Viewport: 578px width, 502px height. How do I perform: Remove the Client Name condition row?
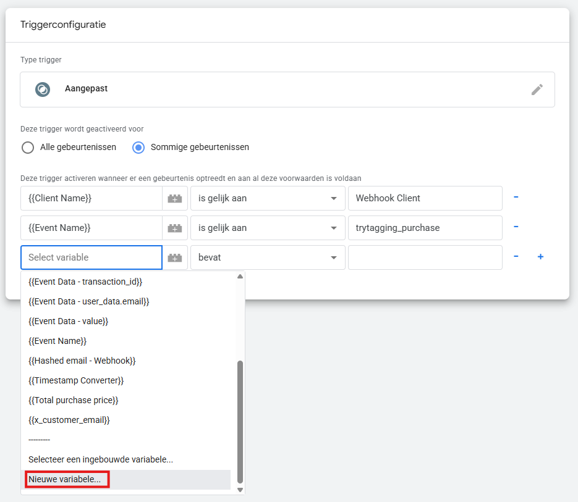[516, 198]
